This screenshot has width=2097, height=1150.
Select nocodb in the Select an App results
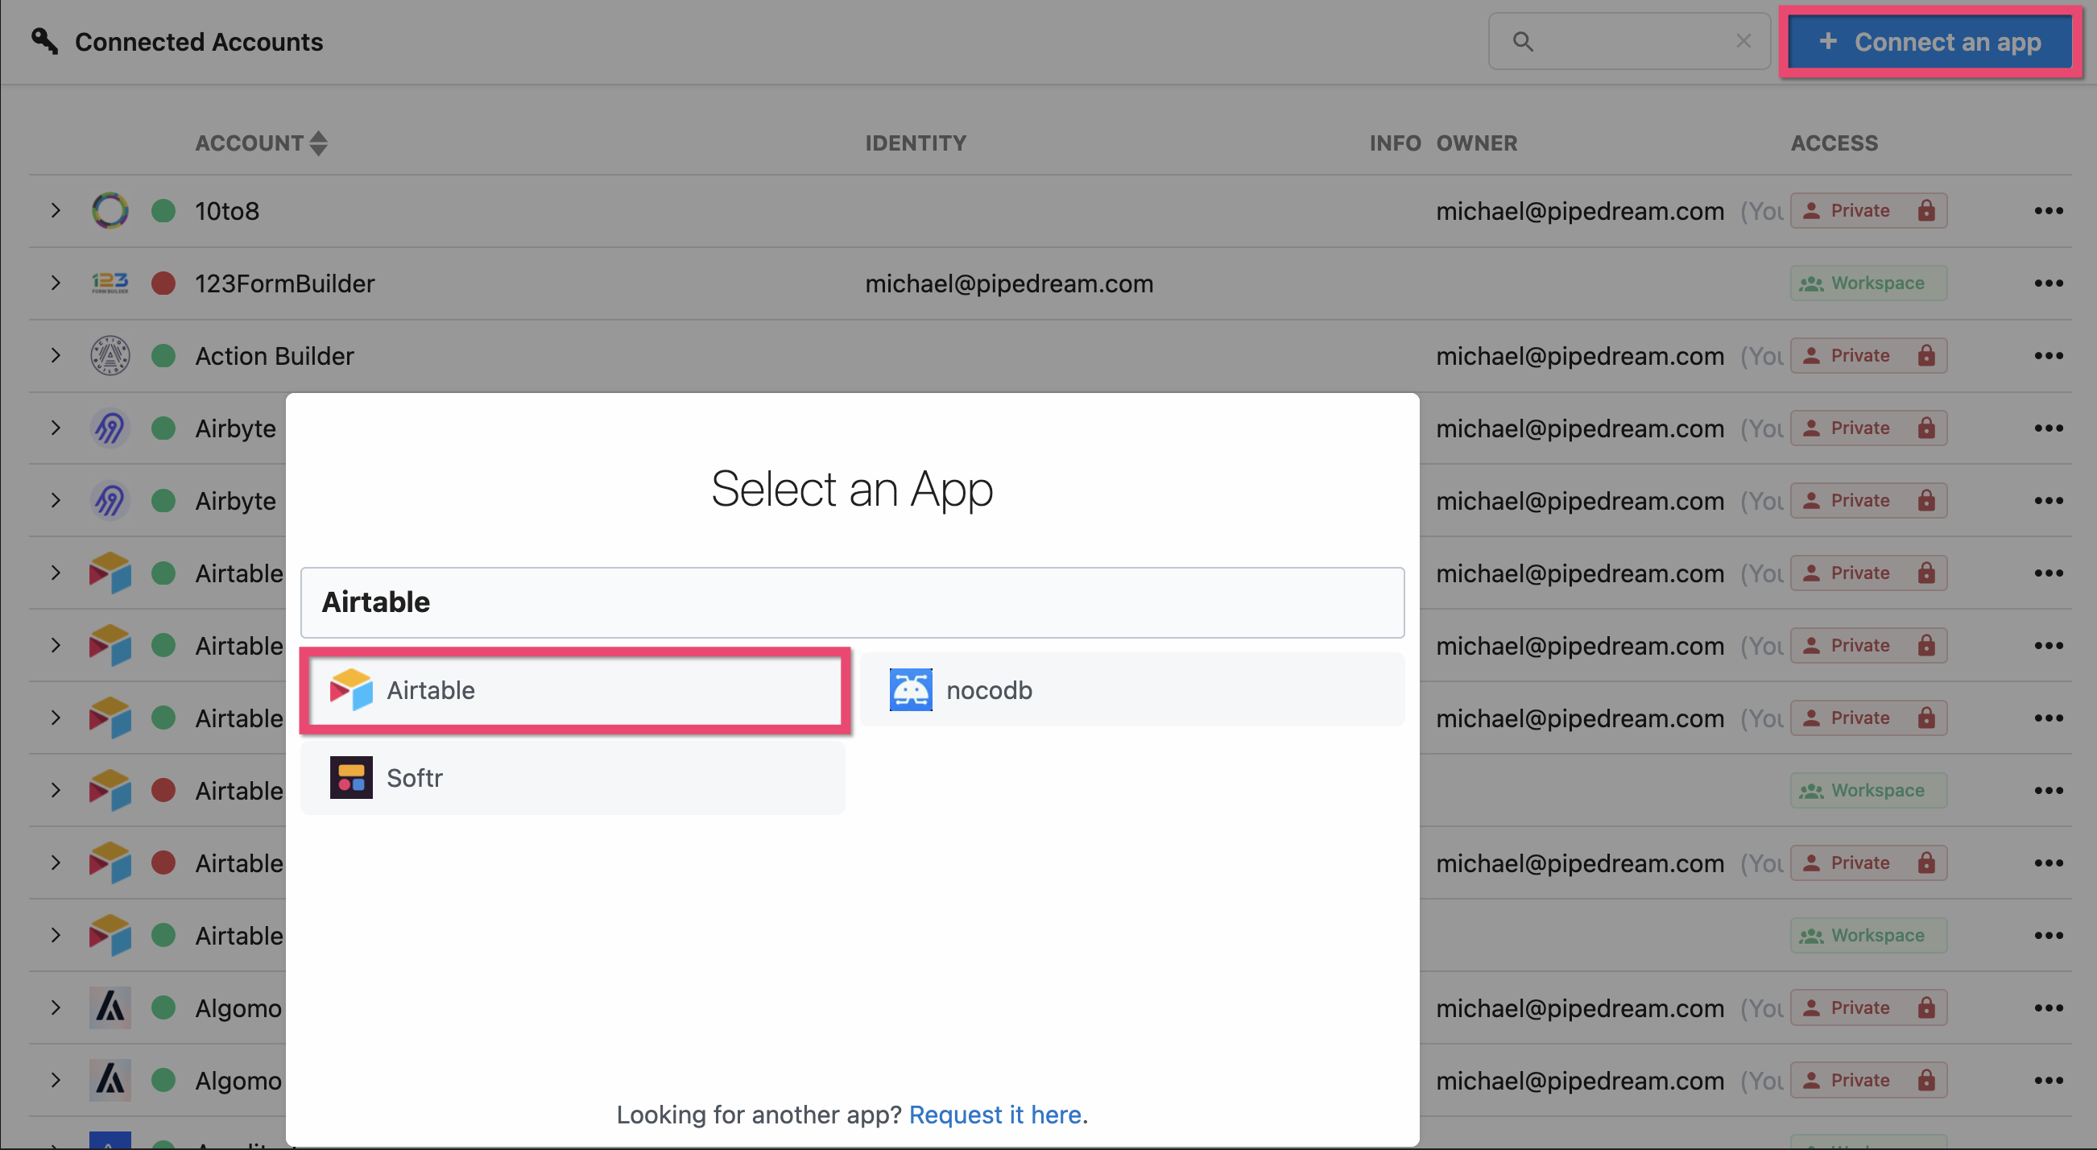(1132, 690)
